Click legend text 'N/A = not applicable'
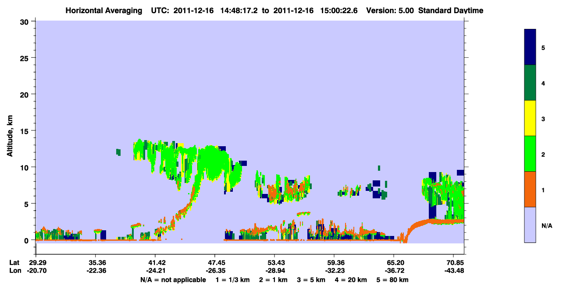The width and height of the screenshot is (570, 292). click(173, 280)
